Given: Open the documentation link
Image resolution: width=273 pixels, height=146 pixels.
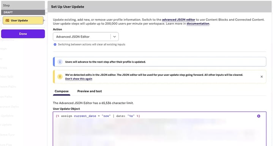Looking at the screenshot, I should [x=198, y=24].
